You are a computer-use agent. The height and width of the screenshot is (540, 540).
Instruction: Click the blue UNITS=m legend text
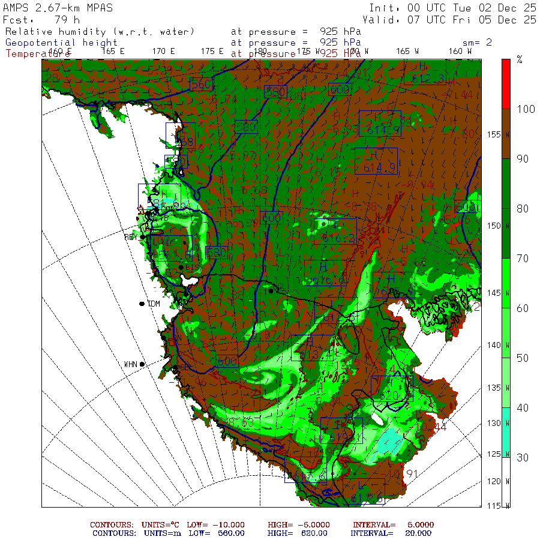(x=163, y=533)
